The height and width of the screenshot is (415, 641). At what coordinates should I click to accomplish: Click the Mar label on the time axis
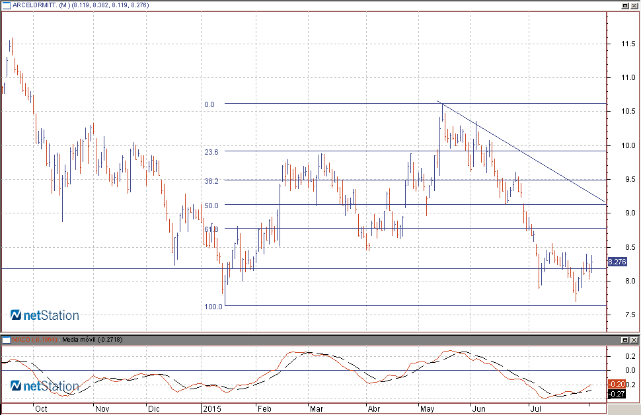(317, 408)
